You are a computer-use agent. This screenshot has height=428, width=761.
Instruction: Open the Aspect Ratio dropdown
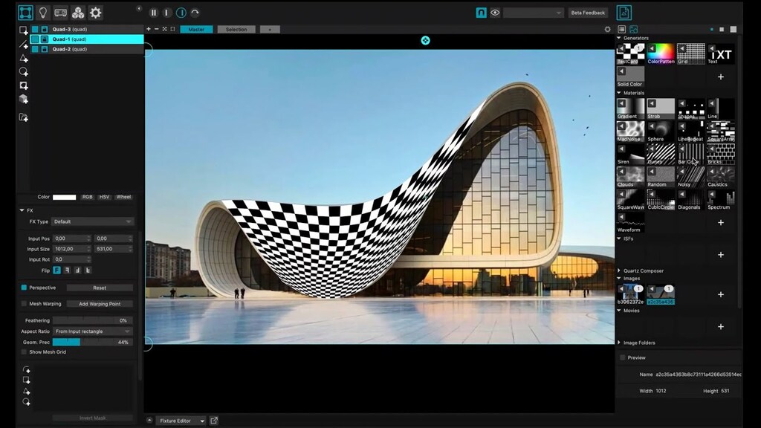click(x=93, y=331)
